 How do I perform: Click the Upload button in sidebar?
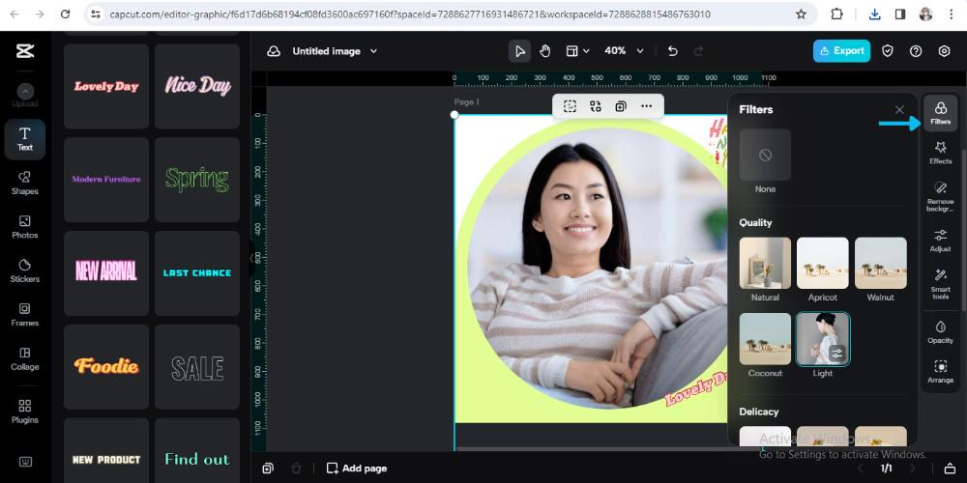click(x=25, y=96)
